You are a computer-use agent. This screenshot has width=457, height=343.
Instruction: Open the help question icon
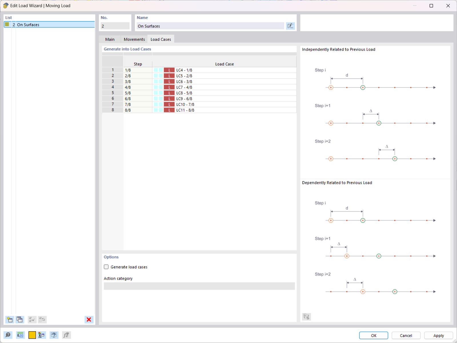tap(8, 335)
